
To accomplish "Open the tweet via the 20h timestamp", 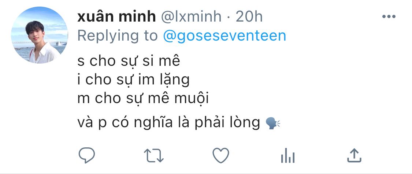I will (249, 16).
